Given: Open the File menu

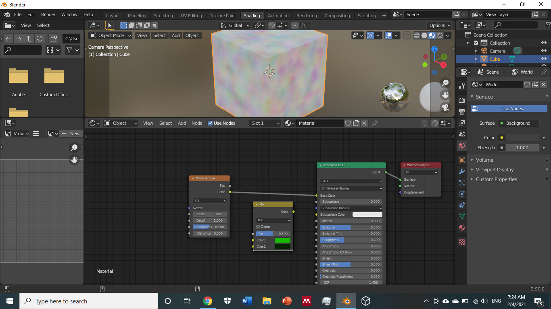Looking at the screenshot, I should [x=18, y=14].
